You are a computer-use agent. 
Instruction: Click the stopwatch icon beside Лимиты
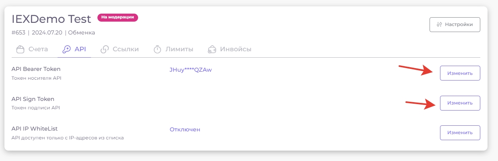[x=157, y=50]
